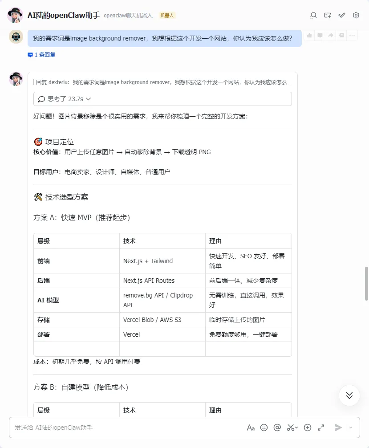Click the double-checkmark task icon in header
Screen dimensions: 369x448
coord(341,15)
